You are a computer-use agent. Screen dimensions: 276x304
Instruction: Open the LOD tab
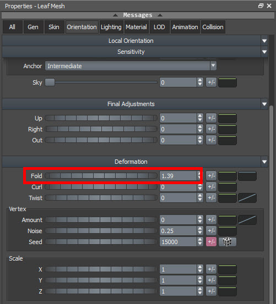pos(159,27)
